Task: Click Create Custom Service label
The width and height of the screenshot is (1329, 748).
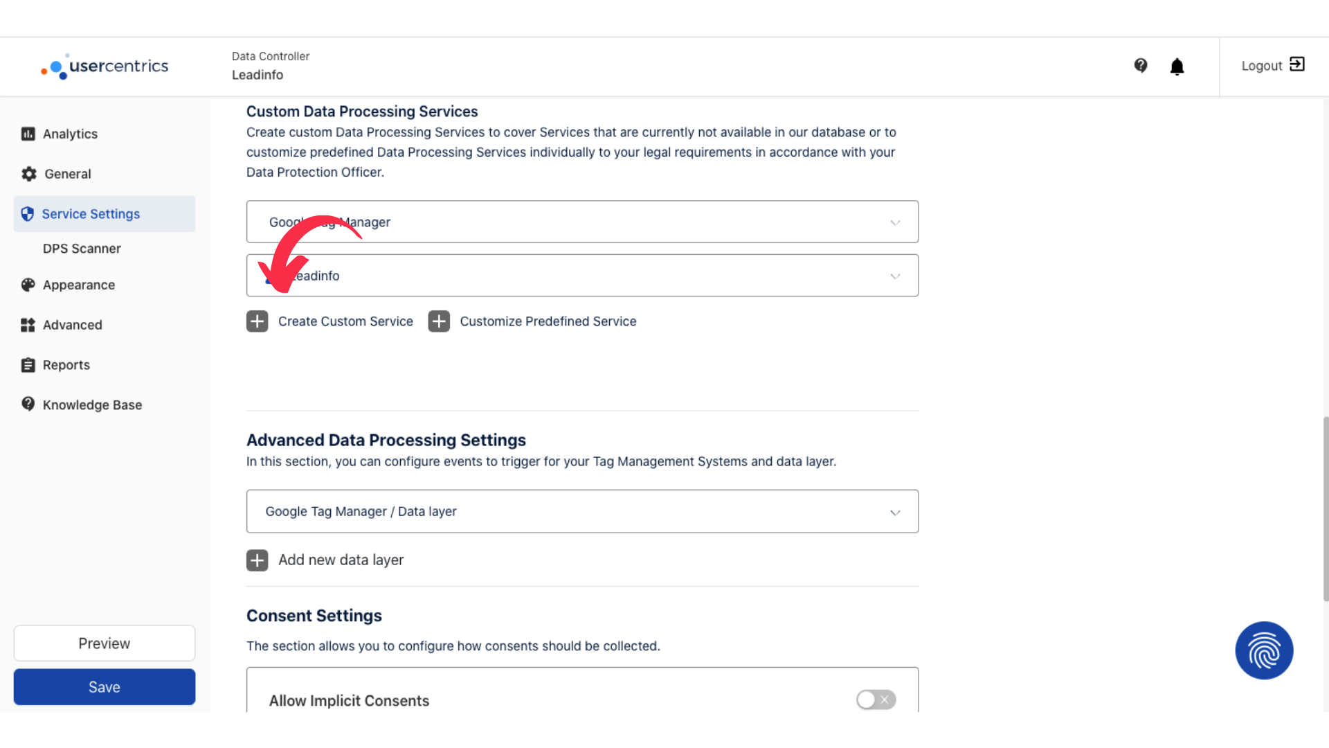Action: point(345,321)
